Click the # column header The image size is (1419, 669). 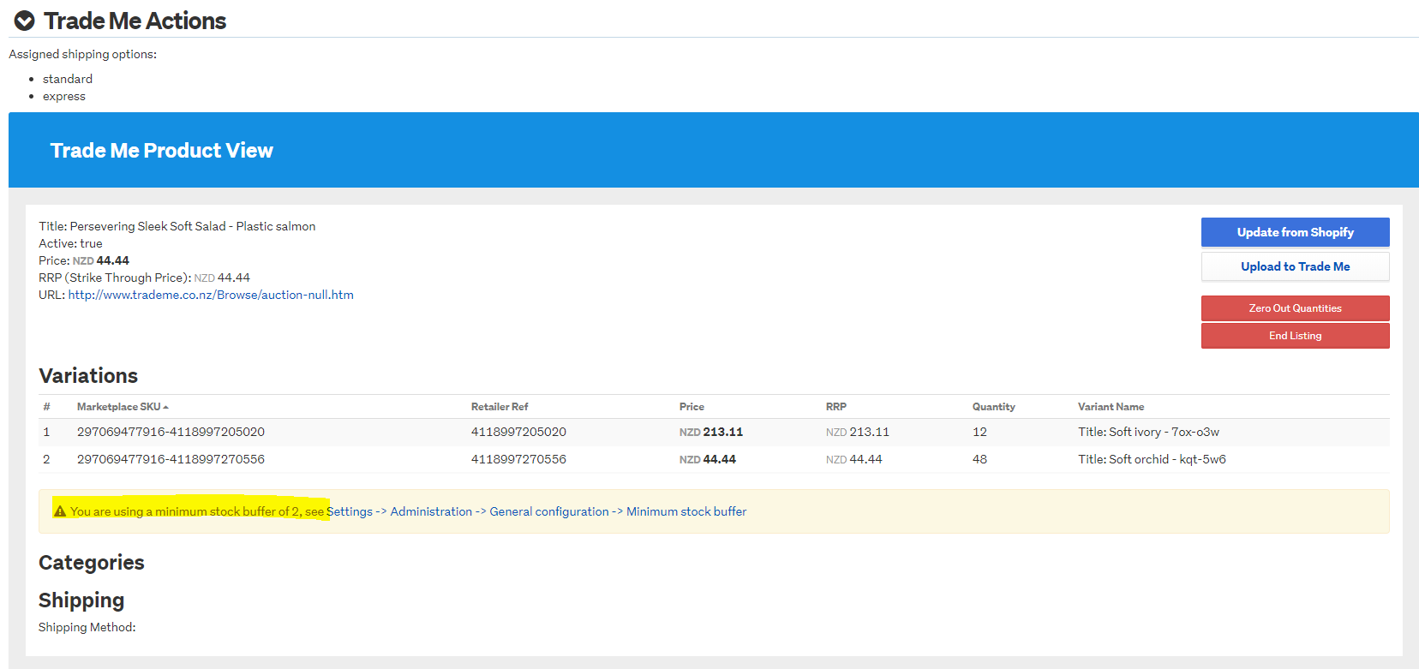46,407
